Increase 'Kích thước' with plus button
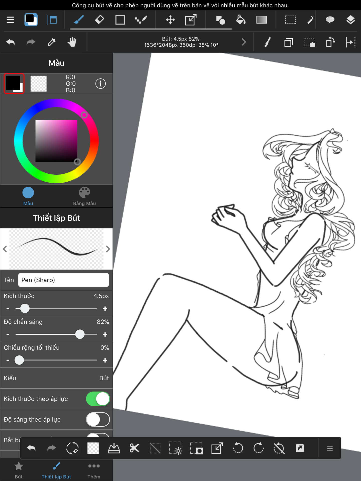The image size is (361, 481). pos(105,309)
